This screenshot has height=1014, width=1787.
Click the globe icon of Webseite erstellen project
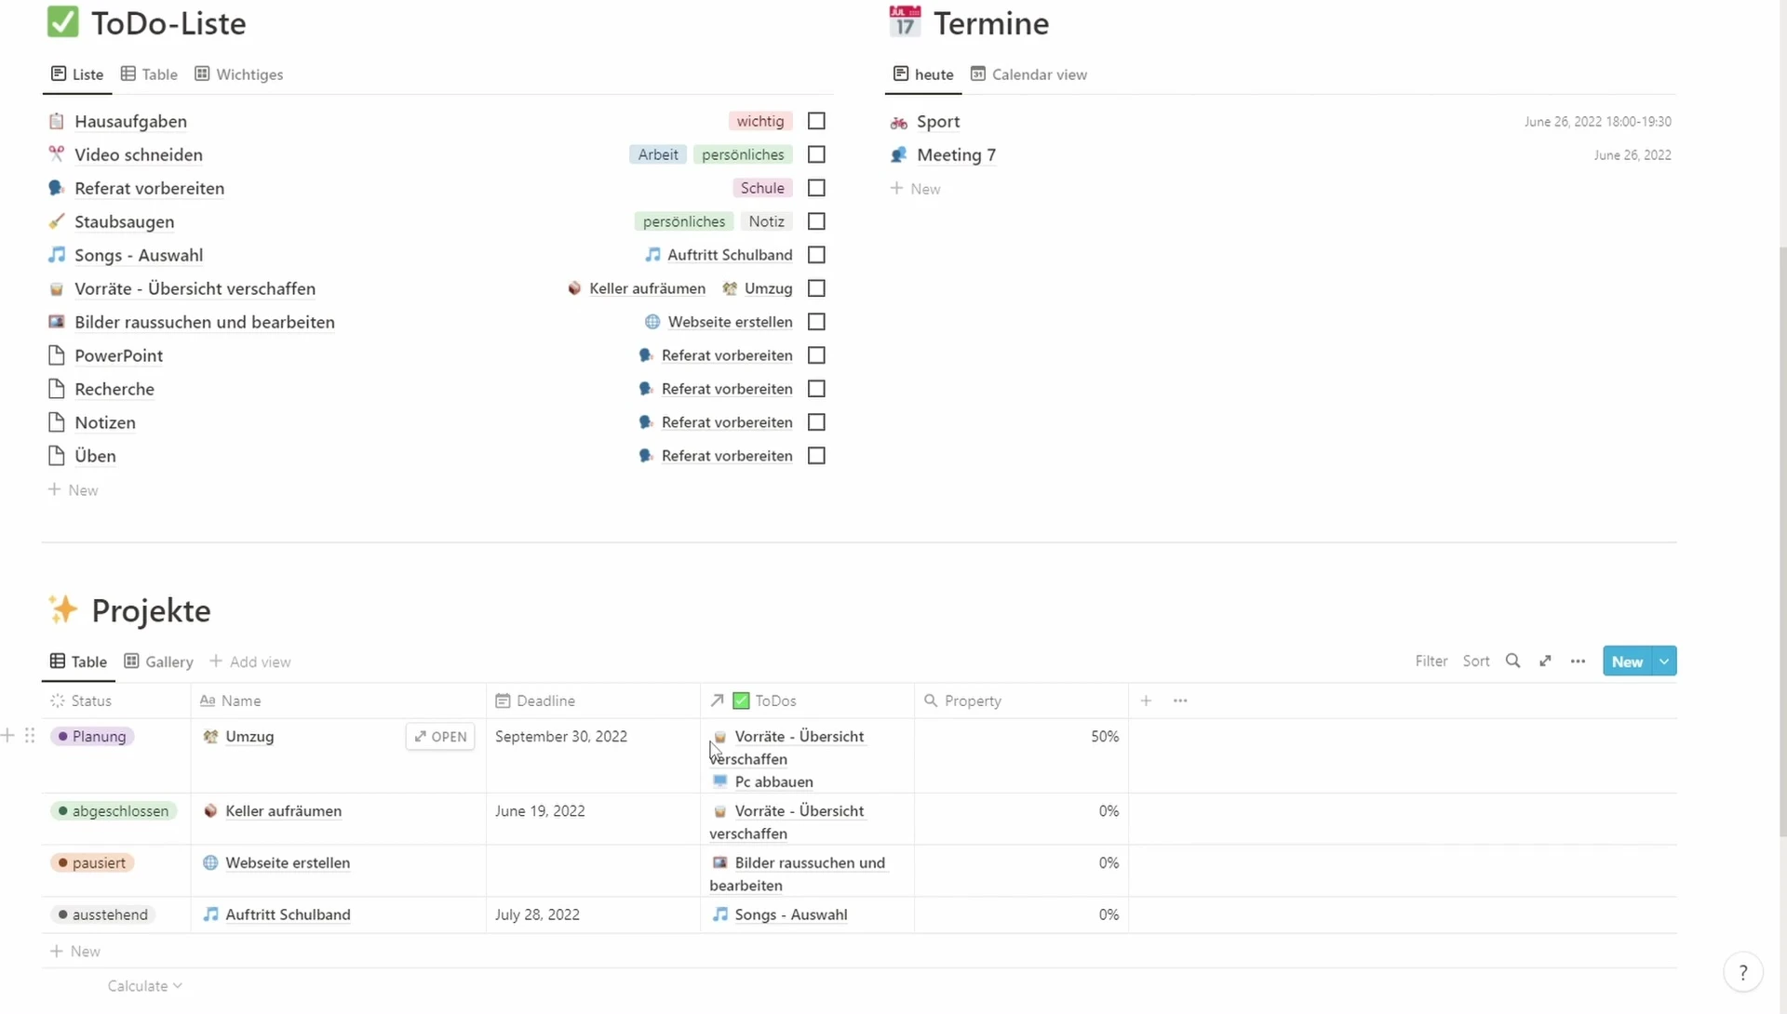[211, 862]
